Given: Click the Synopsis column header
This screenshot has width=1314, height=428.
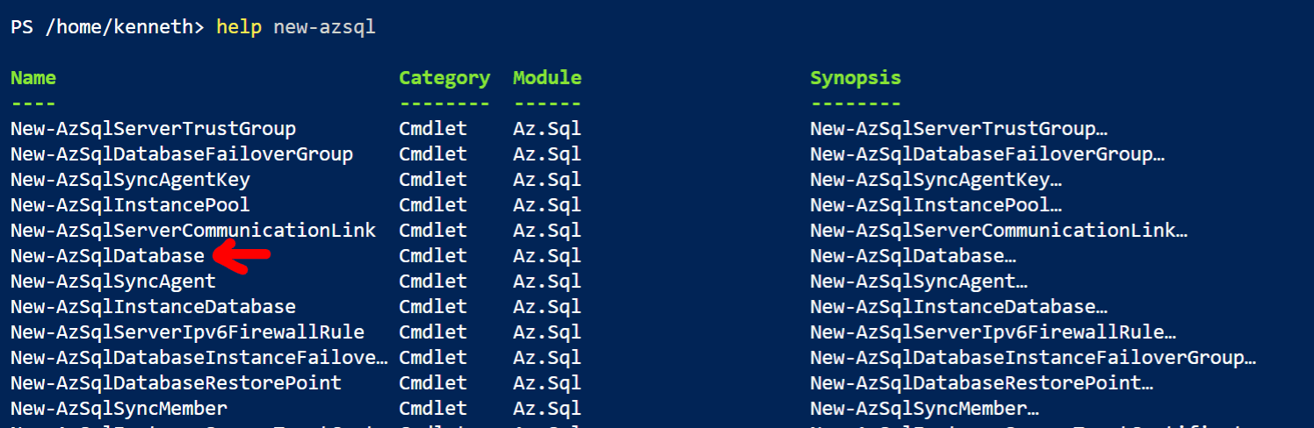Looking at the screenshot, I should click(x=856, y=78).
